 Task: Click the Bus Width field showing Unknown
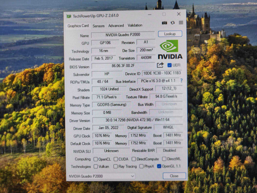pyautogui.click(x=169, y=104)
